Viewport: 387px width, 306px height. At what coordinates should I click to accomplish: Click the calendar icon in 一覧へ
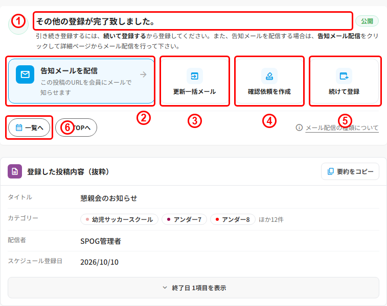19,127
